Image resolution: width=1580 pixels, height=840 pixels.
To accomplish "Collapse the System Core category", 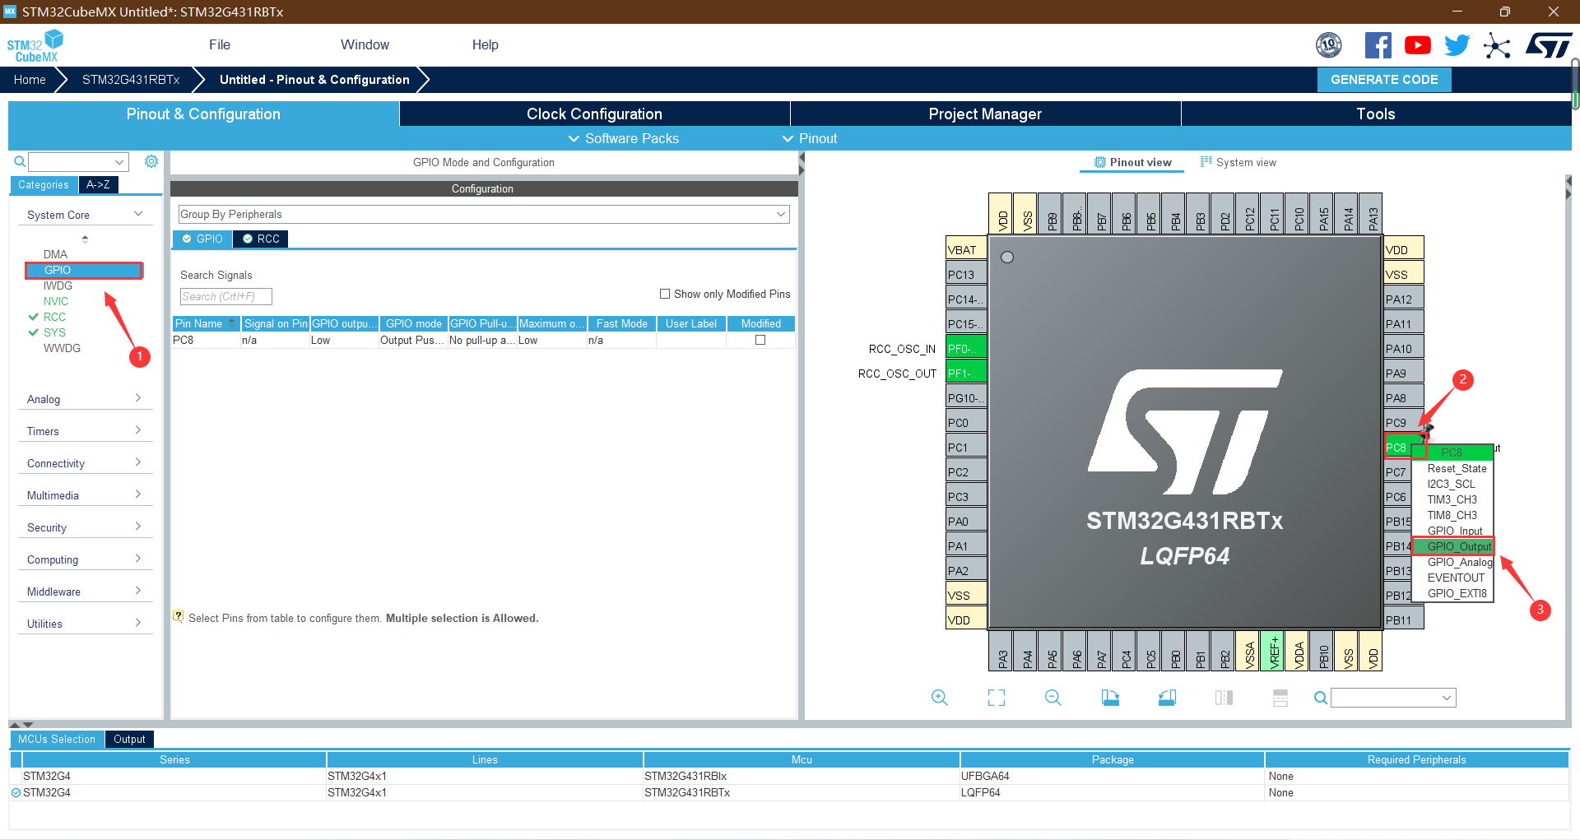I will (x=137, y=213).
